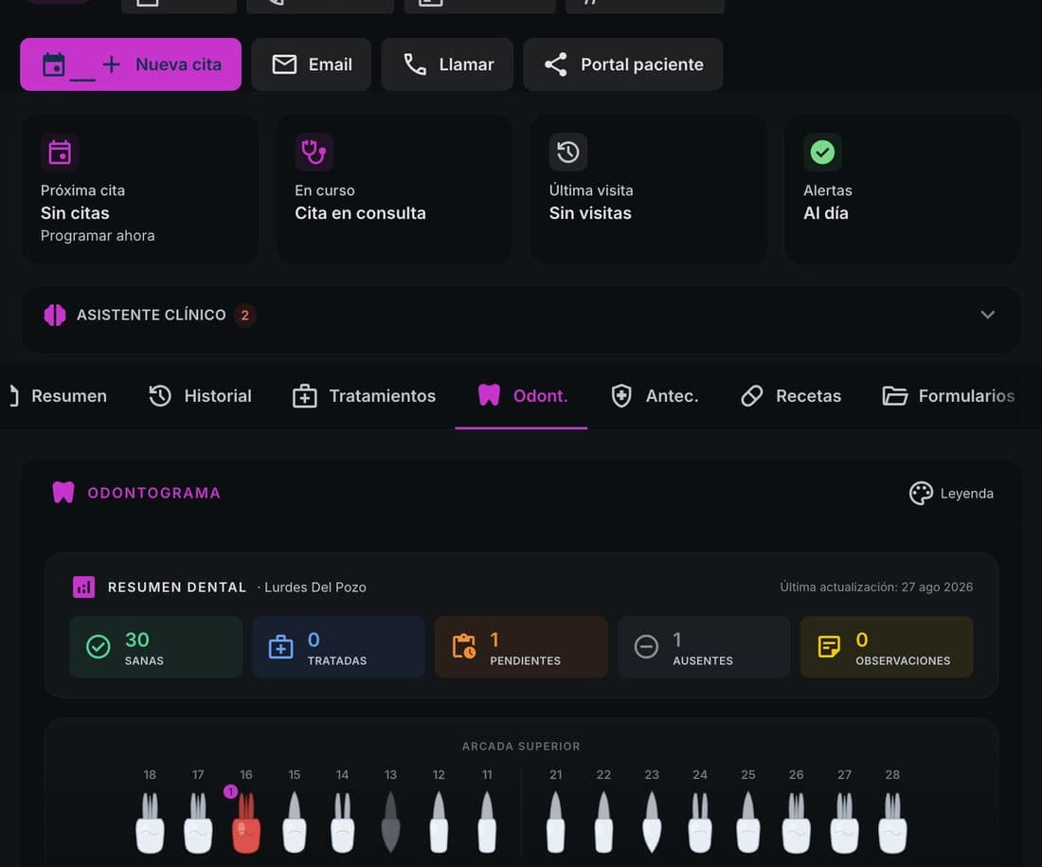Click the 0 Tratadas card

(338, 647)
